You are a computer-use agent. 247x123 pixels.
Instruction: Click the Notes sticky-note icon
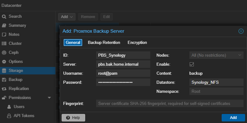click(4, 35)
